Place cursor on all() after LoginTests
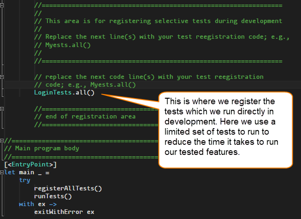The width and height of the screenshot is (301, 219). (84, 93)
